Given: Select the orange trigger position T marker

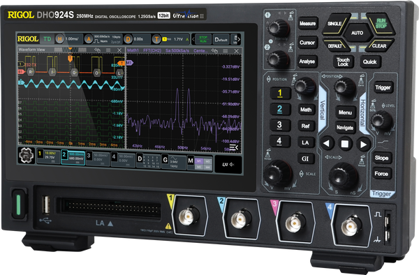Looking at the screenshot, I should click(x=70, y=58).
